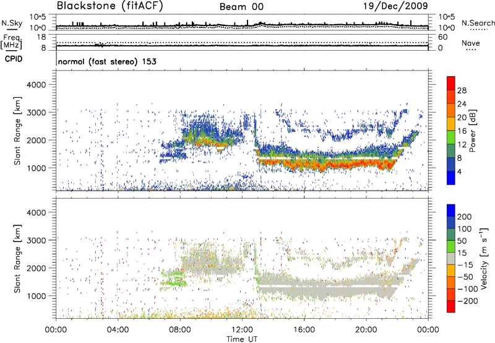Screen dimensions: 495x343
Task: Click the power colorbar value '28'
Action: click(462, 90)
